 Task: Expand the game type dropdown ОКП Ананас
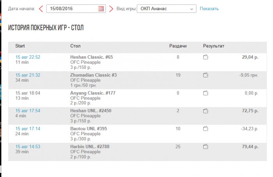(x=167, y=9)
